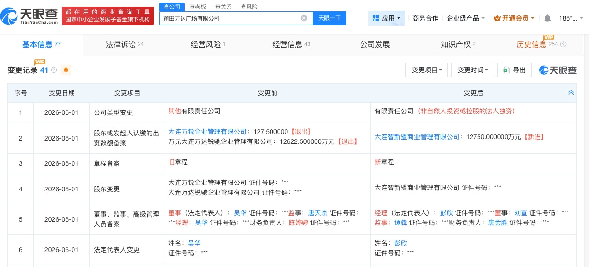
Task: Click the crown icon for 开通会员
Action: tap(497, 18)
